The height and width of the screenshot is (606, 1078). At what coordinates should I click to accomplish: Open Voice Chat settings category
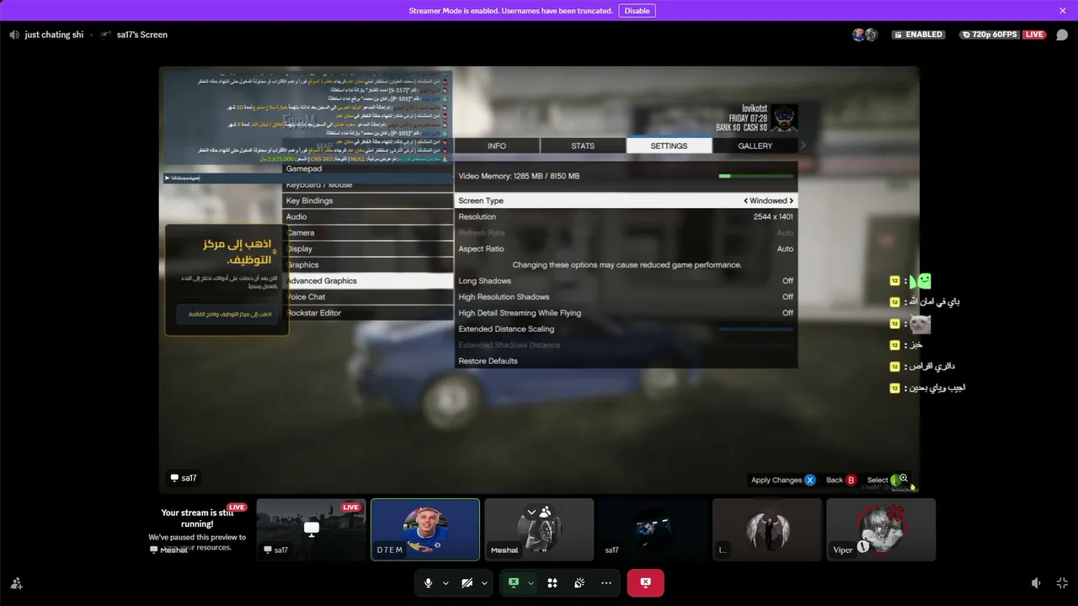368,297
